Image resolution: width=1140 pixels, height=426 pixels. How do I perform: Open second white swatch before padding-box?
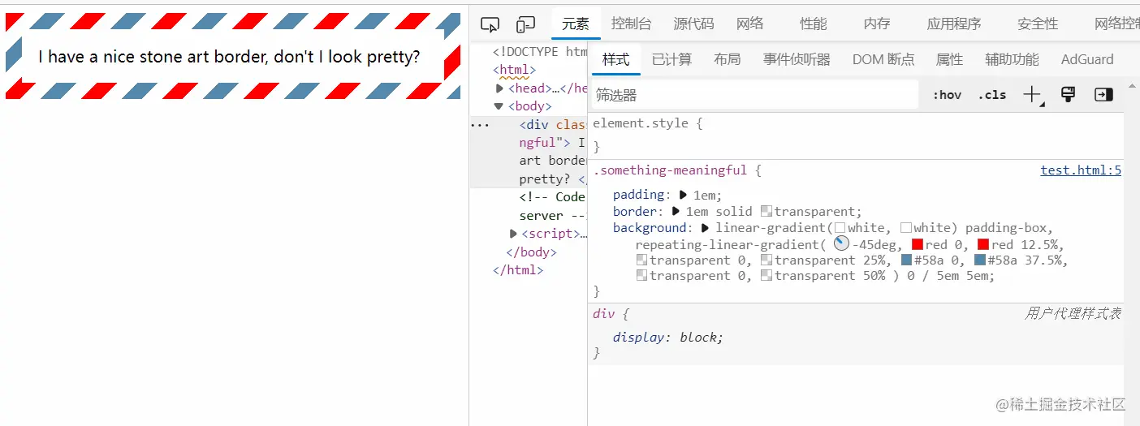pos(905,228)
